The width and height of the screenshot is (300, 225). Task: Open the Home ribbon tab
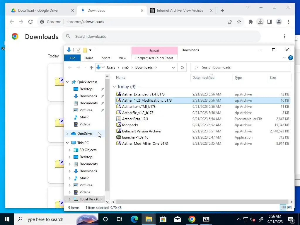(89, 58)
